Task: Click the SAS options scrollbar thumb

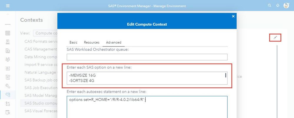Action: tap(226, 75)
